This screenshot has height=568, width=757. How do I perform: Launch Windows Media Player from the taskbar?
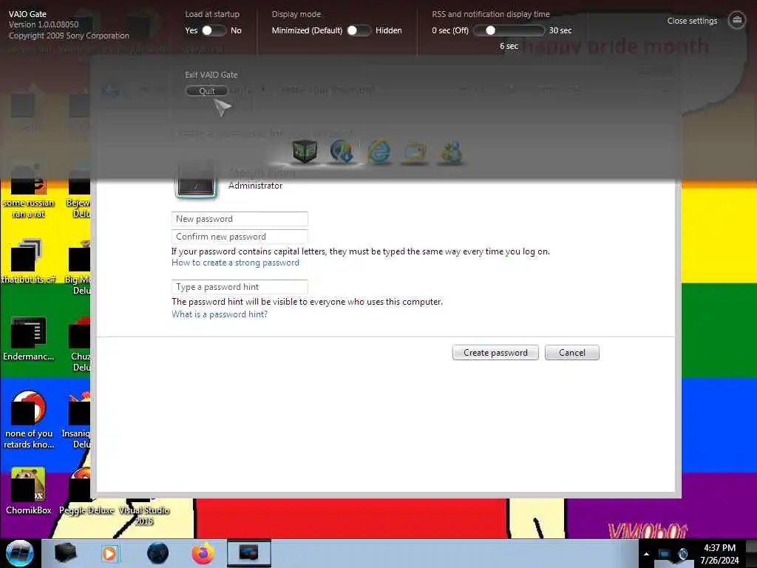tap(109, 553)
